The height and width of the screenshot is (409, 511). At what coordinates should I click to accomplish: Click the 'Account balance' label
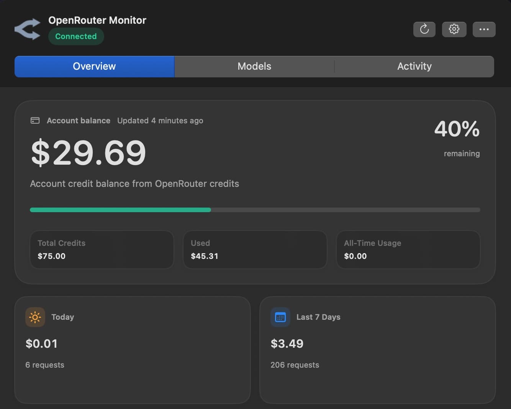coord(79,121)
